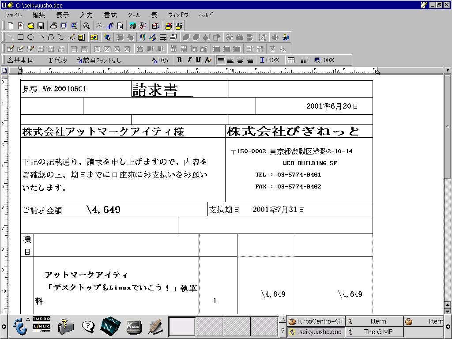Open the ツール menu
Viewport: 452px width, 339px height.
(x=134, y=15)
